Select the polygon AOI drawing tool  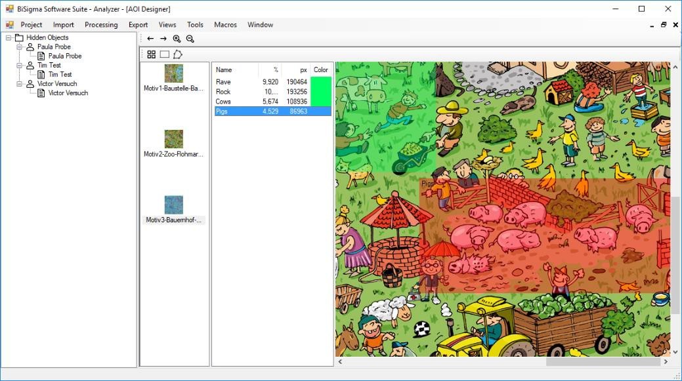pos(177,54)
